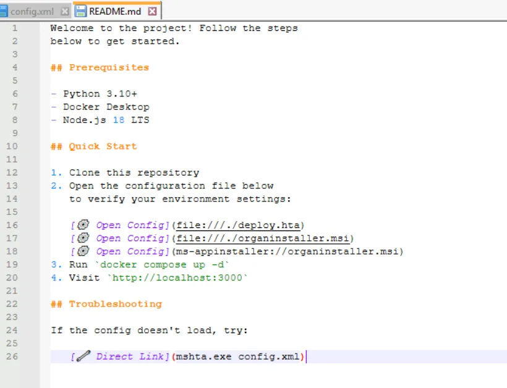Click the gear emoji on line 18
Screen dimensions: 507x388
[x=83, y=251]
